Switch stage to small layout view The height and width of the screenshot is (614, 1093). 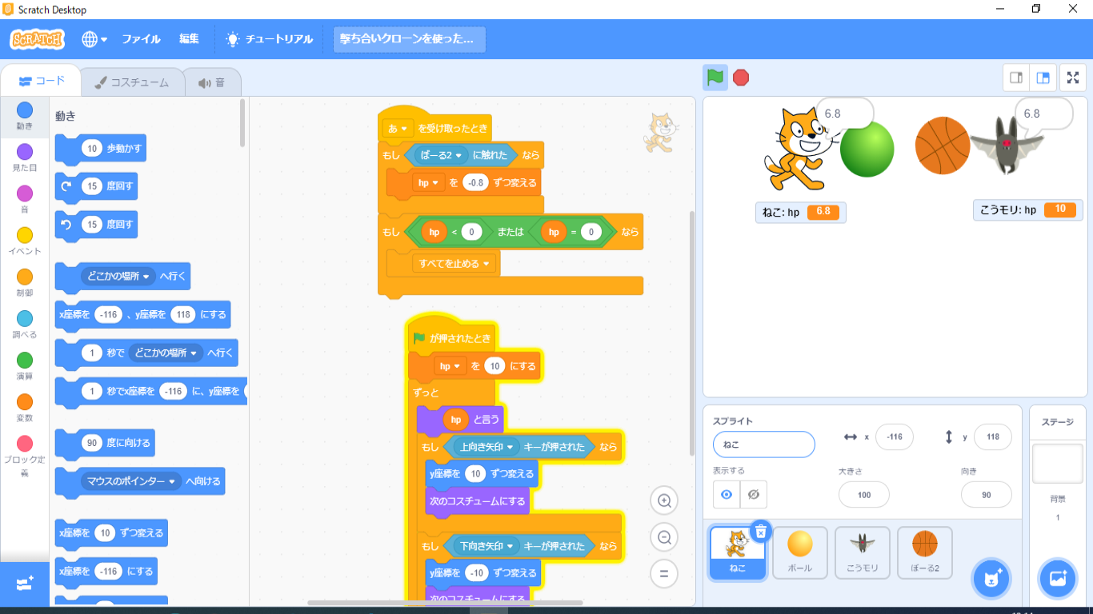click(1015, 78)
